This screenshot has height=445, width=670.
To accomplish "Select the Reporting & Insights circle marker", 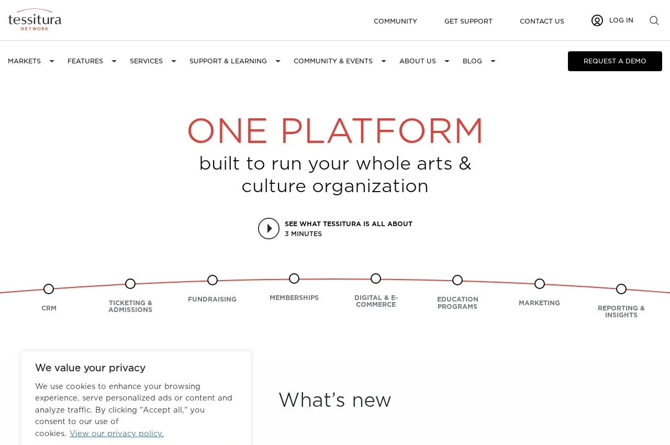I will point(621,289).
